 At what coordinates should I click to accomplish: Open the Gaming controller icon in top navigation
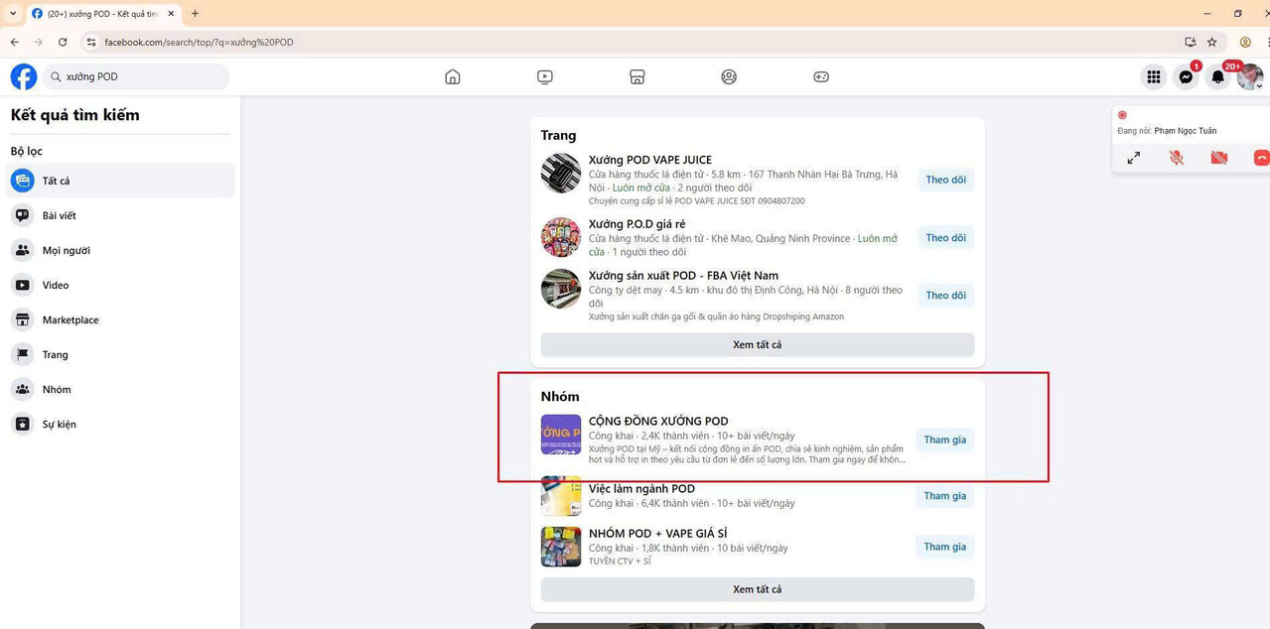coord(821,76)
